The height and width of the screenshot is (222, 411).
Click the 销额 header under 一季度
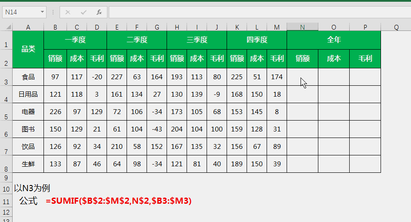tap(55, 58)
